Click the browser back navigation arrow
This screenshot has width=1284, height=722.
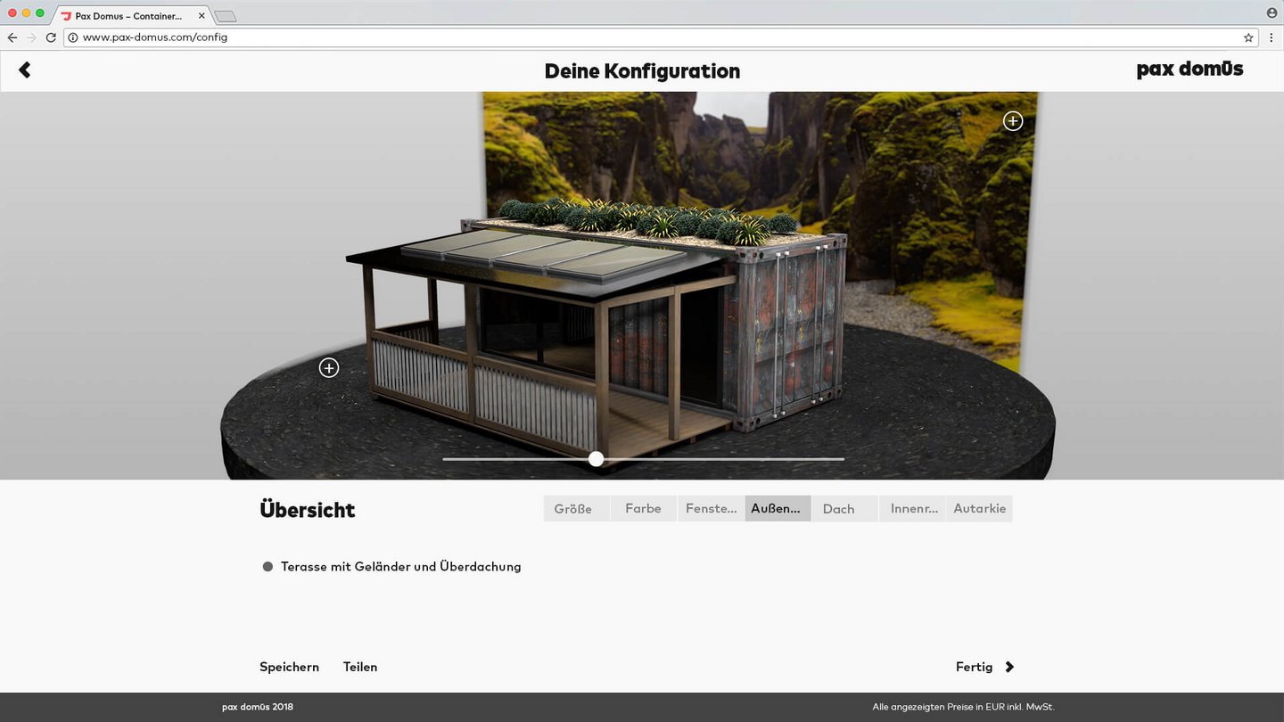[12, 37]
